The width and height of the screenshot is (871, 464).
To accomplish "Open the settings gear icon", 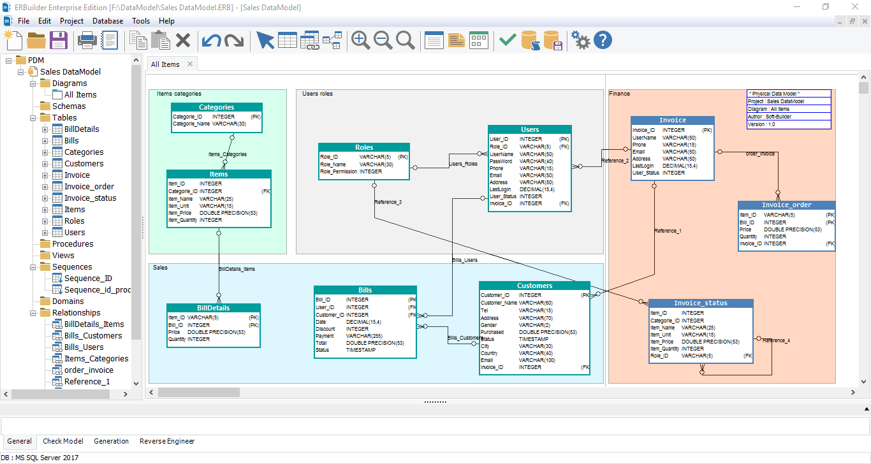I will [580, 40].
